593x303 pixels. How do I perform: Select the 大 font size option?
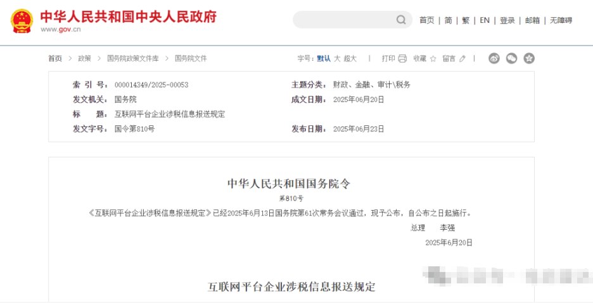tap(336, 59)
